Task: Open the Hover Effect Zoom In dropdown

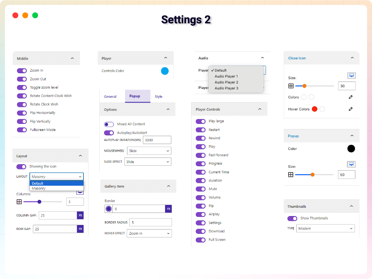Action: pyautogui.click(x=149, y=233)
